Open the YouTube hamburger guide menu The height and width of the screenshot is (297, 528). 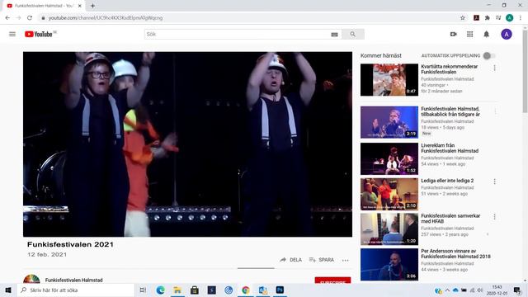click(x=12, y=34)
